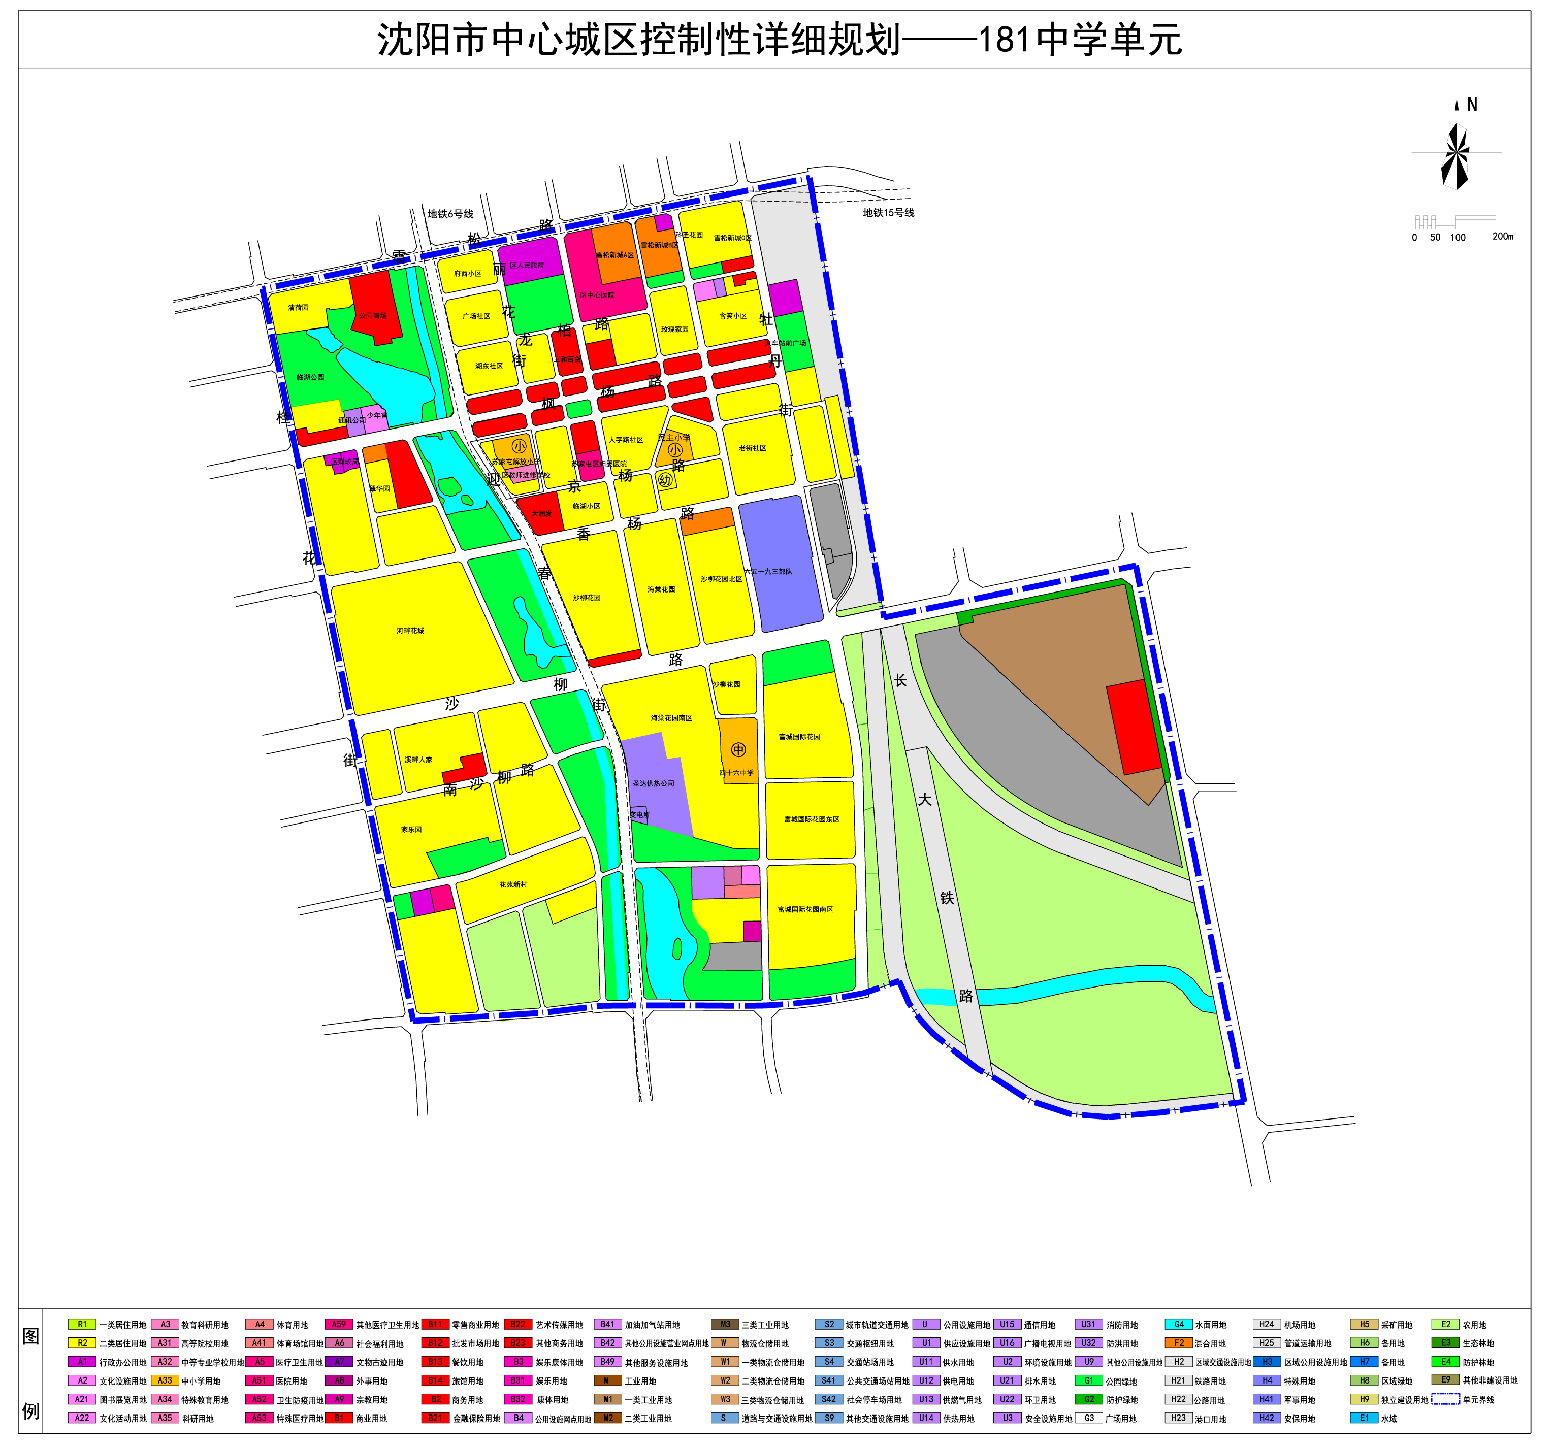This screenshot has width=1553, height=1448.
Task: Click the 圣达供热公司 purple parcel label
Action: click(x=653, y=783)
